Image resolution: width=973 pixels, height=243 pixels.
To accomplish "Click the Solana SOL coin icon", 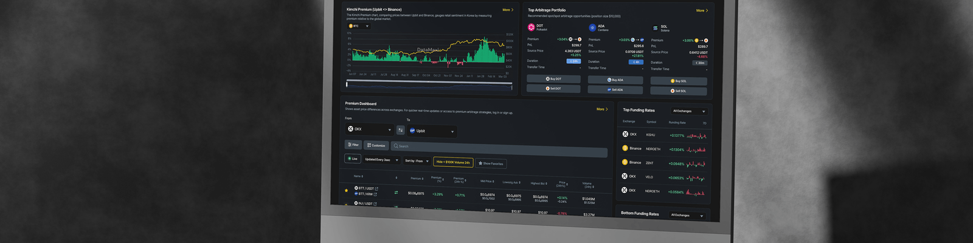I will point(655,28).
